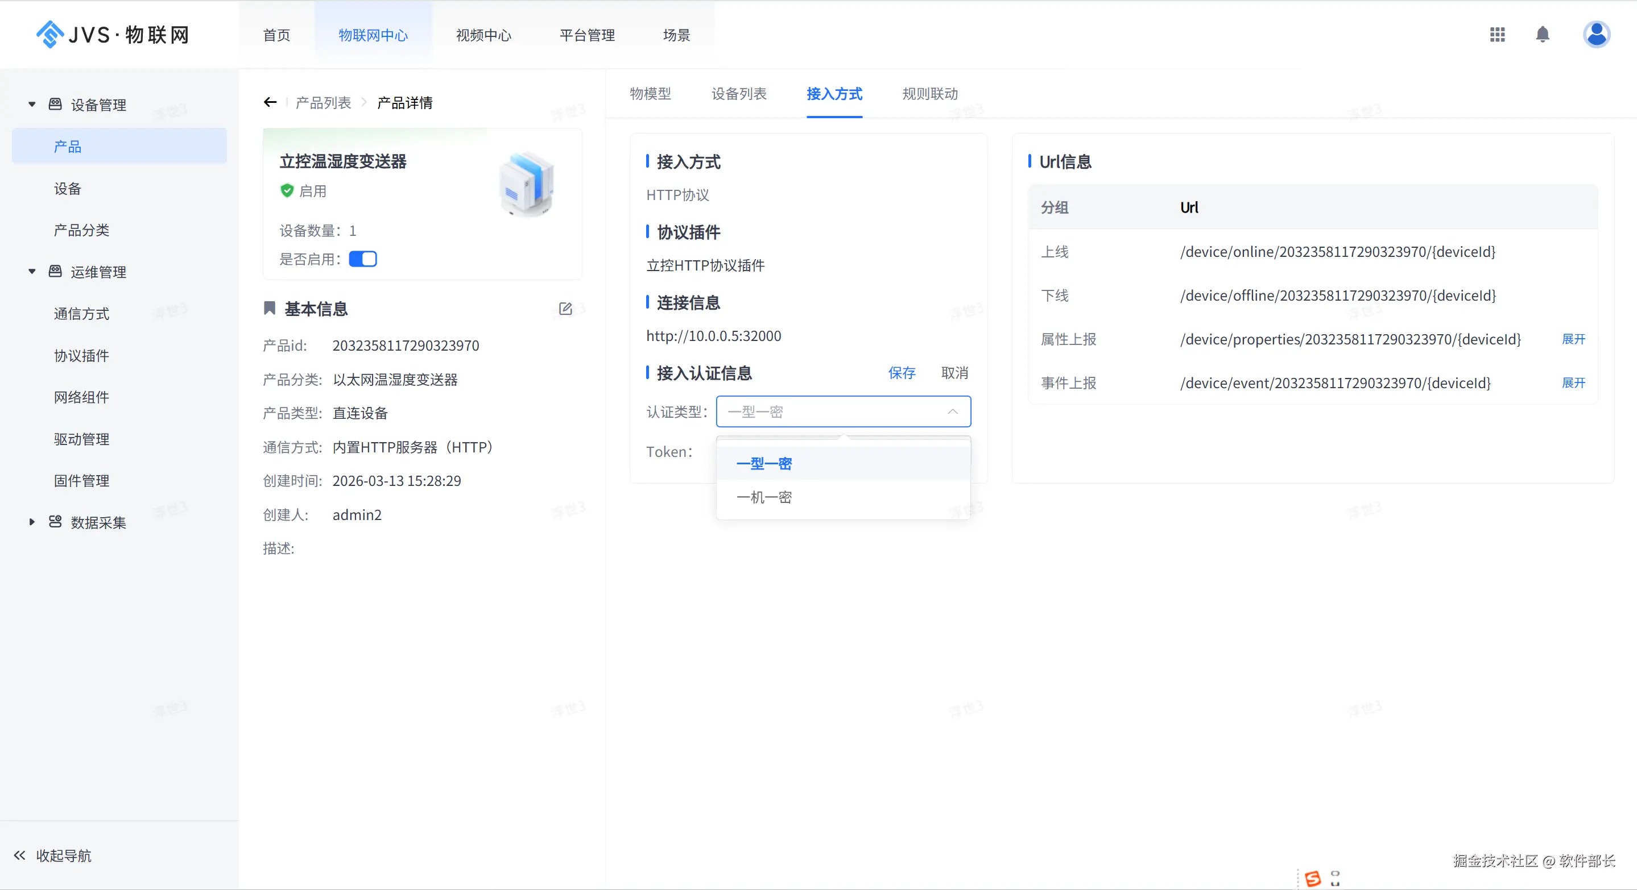Screen dimensions: 1637x890
Task: Click the back arrow beside 产品列表
Action: tap(270, 102)
